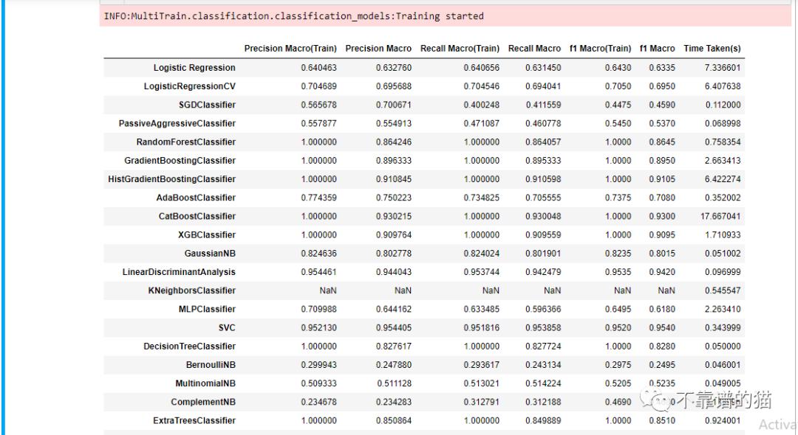Viewport: 798px width, 435px height.
Task: Click HistGradientBoostingClassifier precision macro value 0.910845
Action: [x=394, y=179]
